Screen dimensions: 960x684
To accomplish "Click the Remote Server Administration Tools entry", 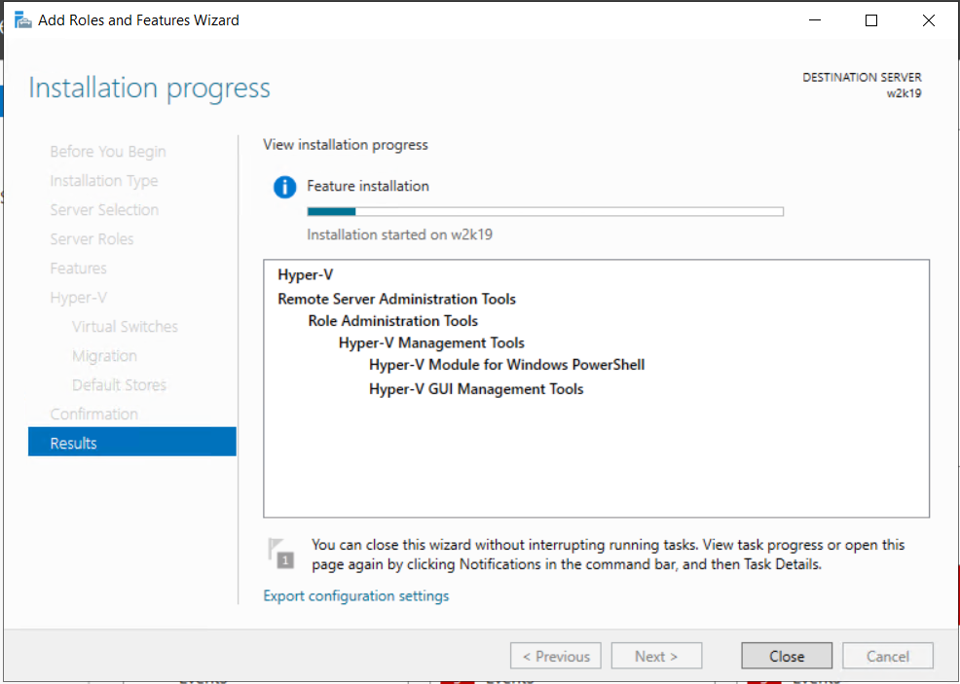I will pos(396,299).
